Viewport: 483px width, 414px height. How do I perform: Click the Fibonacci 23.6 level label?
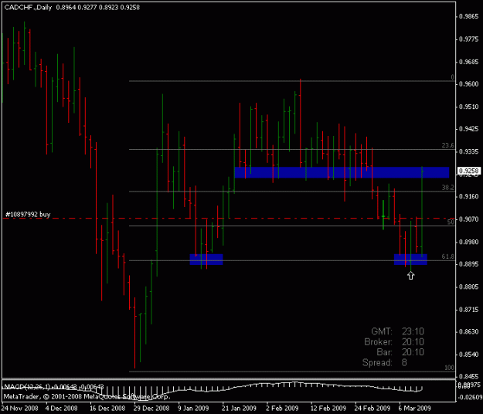(448, 145)
